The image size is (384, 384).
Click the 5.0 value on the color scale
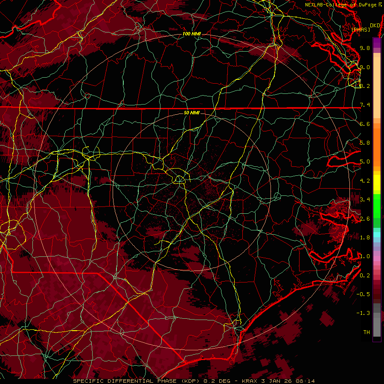[365, 162]
